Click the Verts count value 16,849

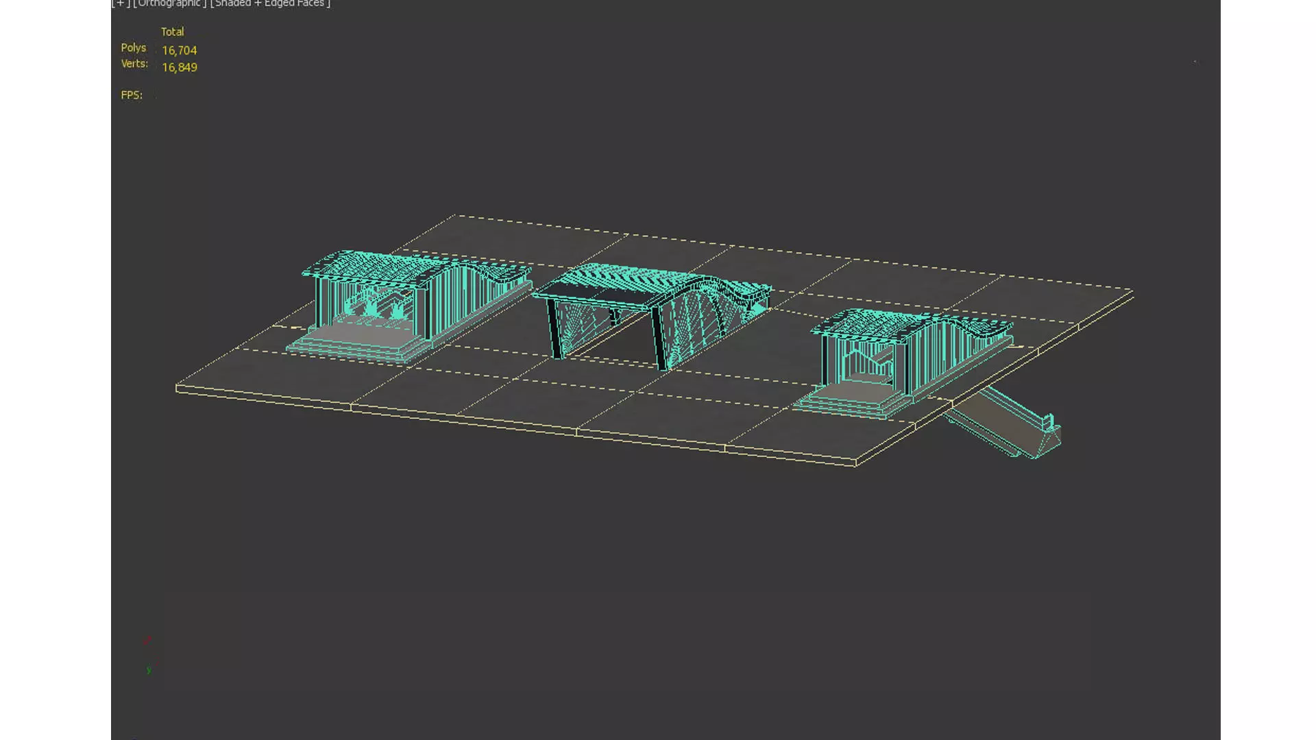tap(180, 67)
